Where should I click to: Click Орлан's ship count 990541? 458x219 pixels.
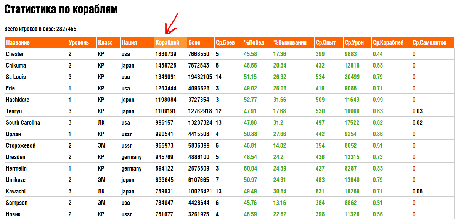point(164,134)
